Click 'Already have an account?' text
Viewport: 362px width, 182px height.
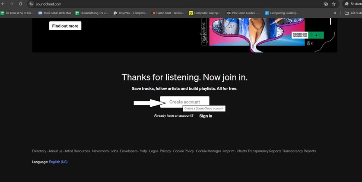tap(174, 115)
